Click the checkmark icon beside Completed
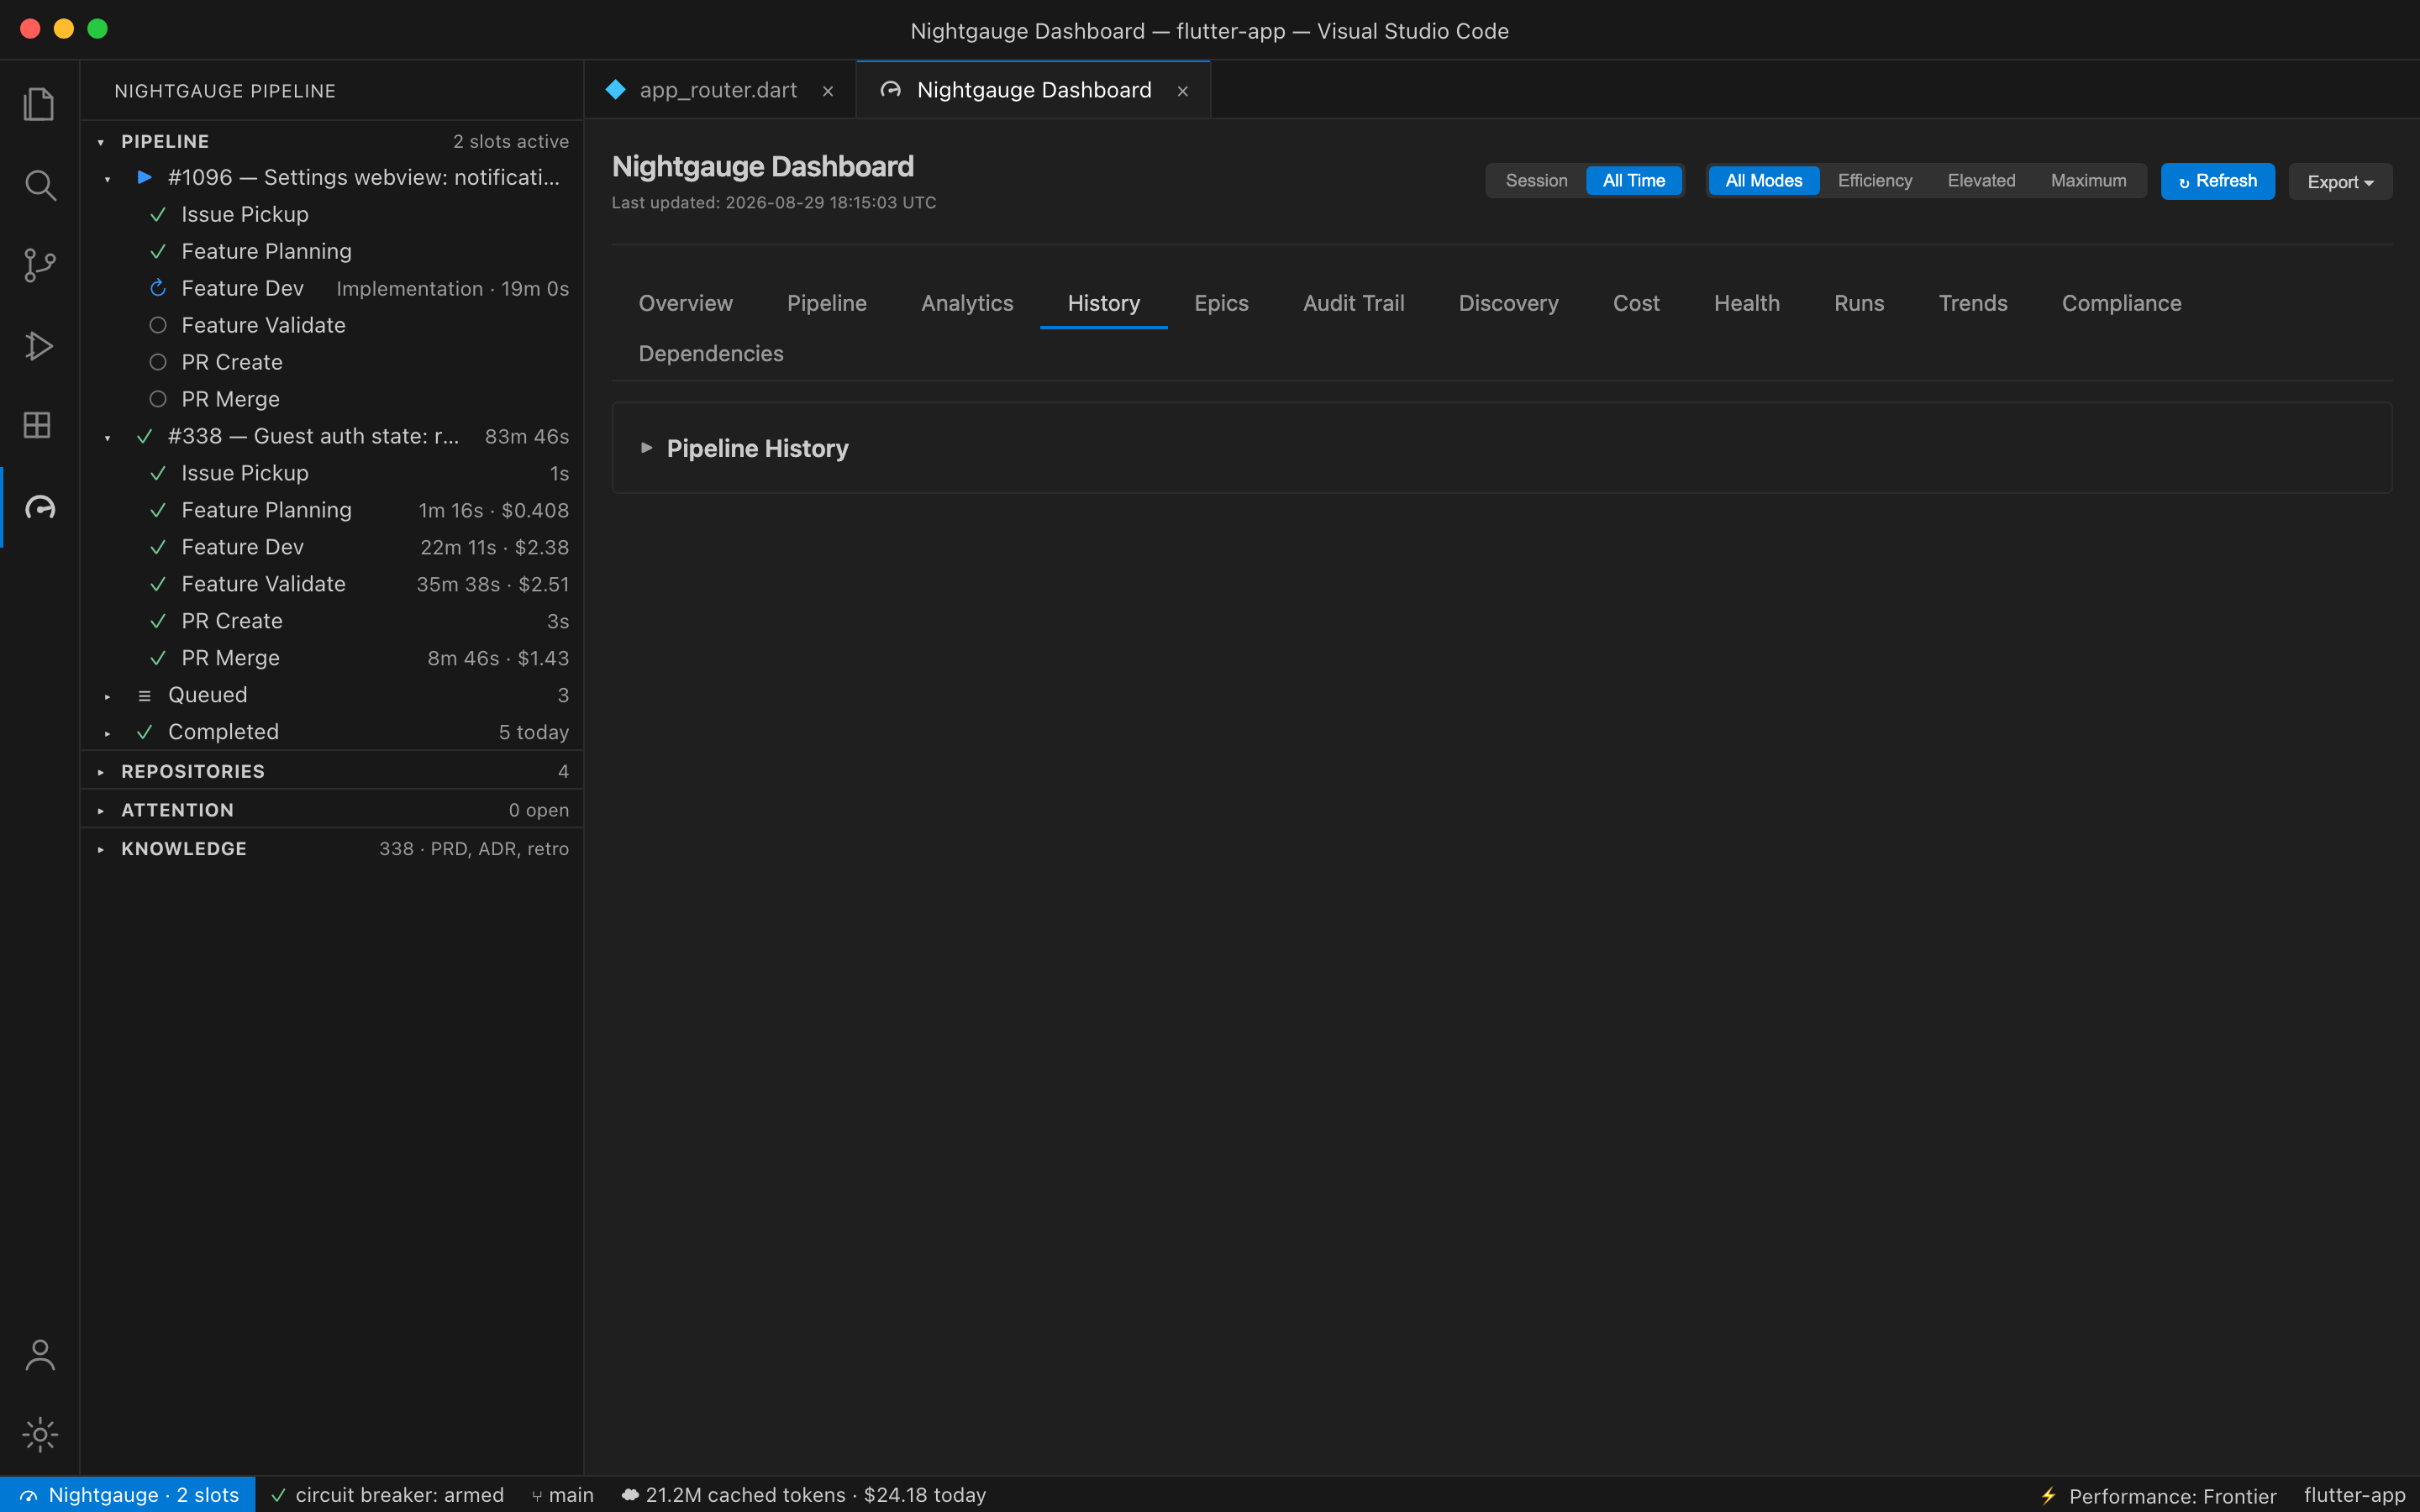 pyautogui.click(x=144, y=732)
